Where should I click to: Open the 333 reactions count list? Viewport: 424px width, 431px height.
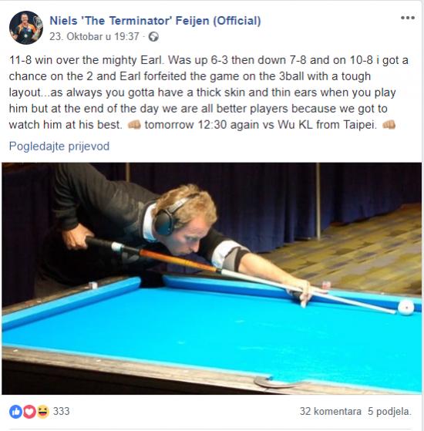pyautogui.click(x=61, y=411)
